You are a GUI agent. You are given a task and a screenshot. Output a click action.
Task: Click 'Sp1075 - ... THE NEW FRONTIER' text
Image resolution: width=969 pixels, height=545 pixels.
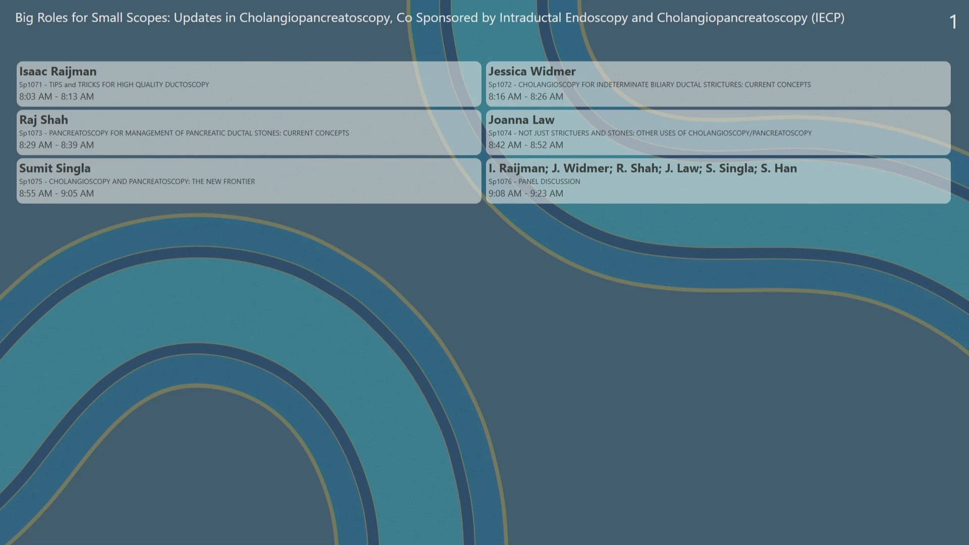(137, 182)
